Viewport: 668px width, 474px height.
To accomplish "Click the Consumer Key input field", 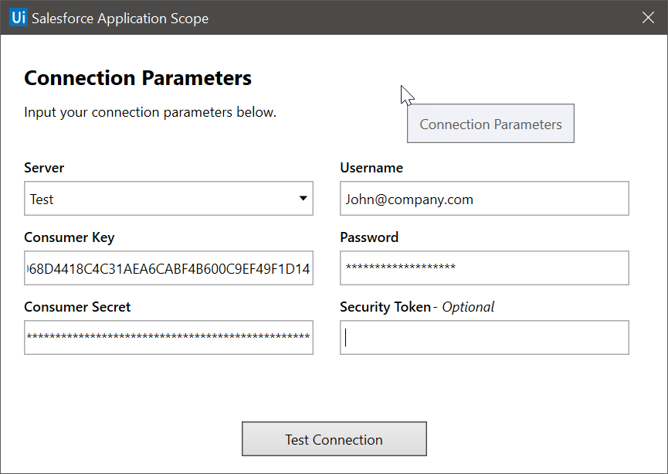I will click(168, 268).
